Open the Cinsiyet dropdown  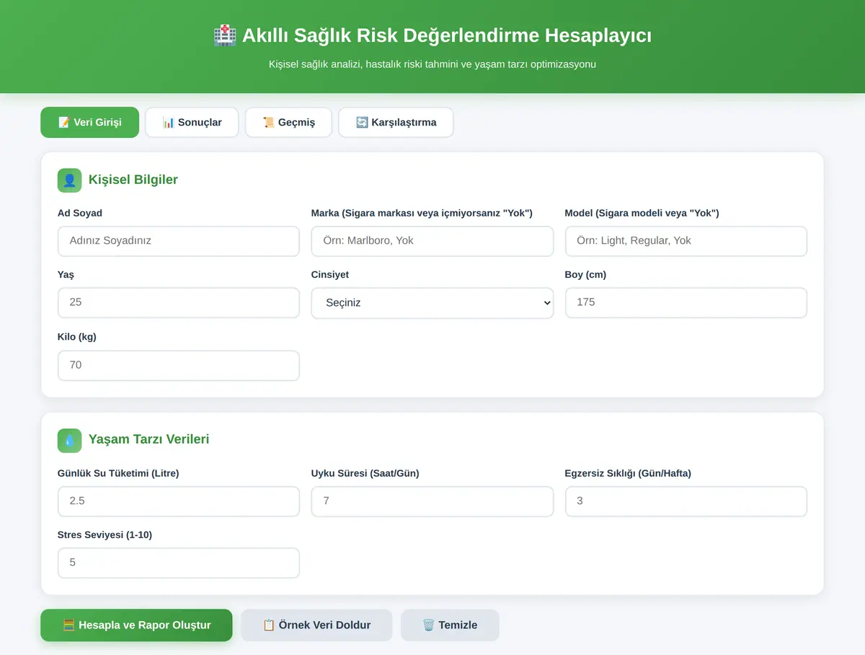point(432,303)
